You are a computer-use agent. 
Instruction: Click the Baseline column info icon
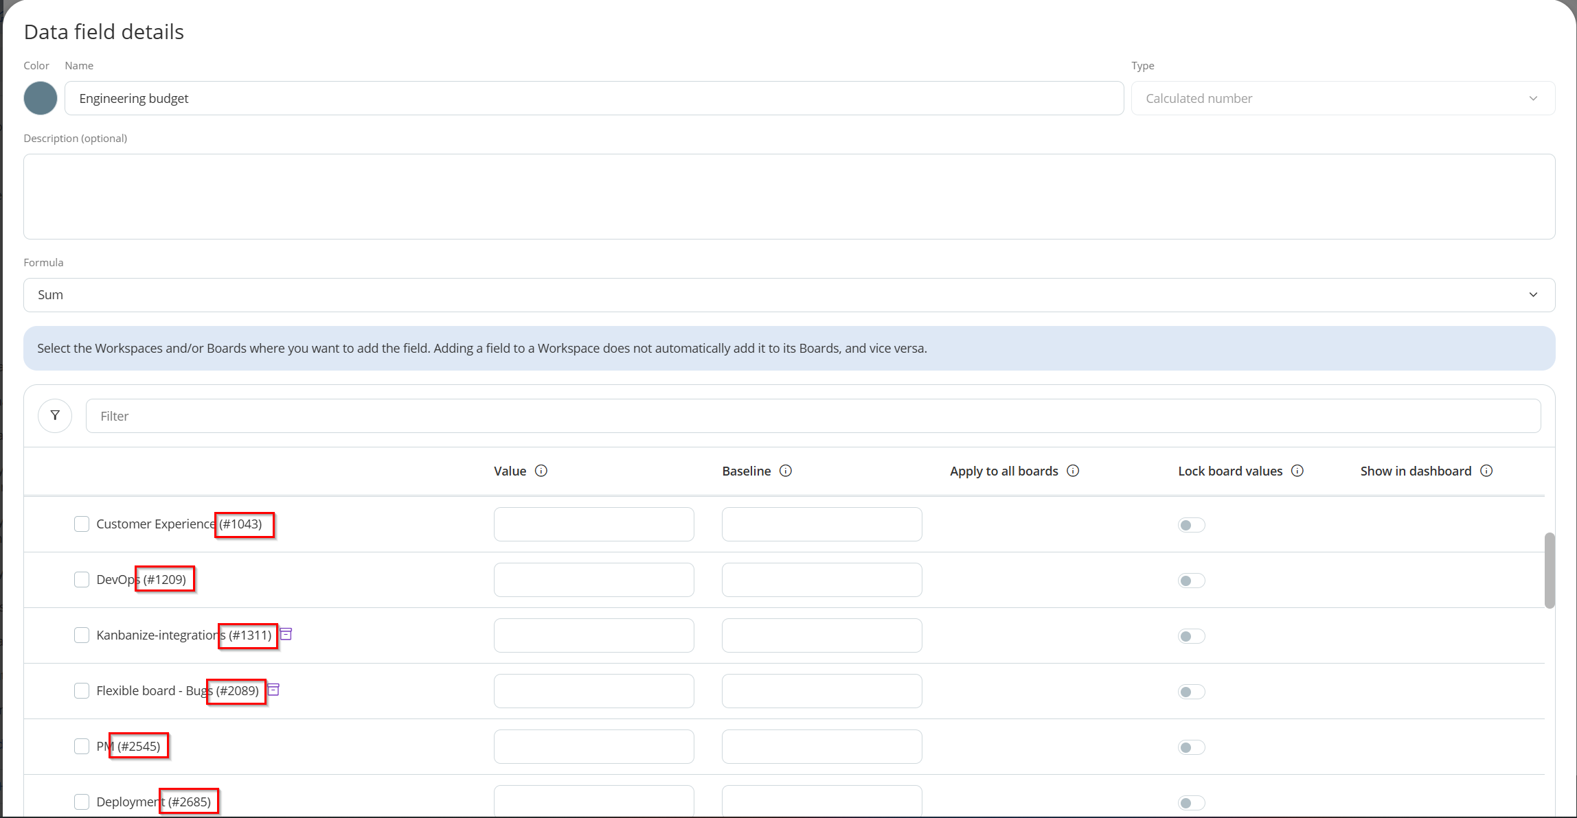pyautogui.click(x=786, y=471)
